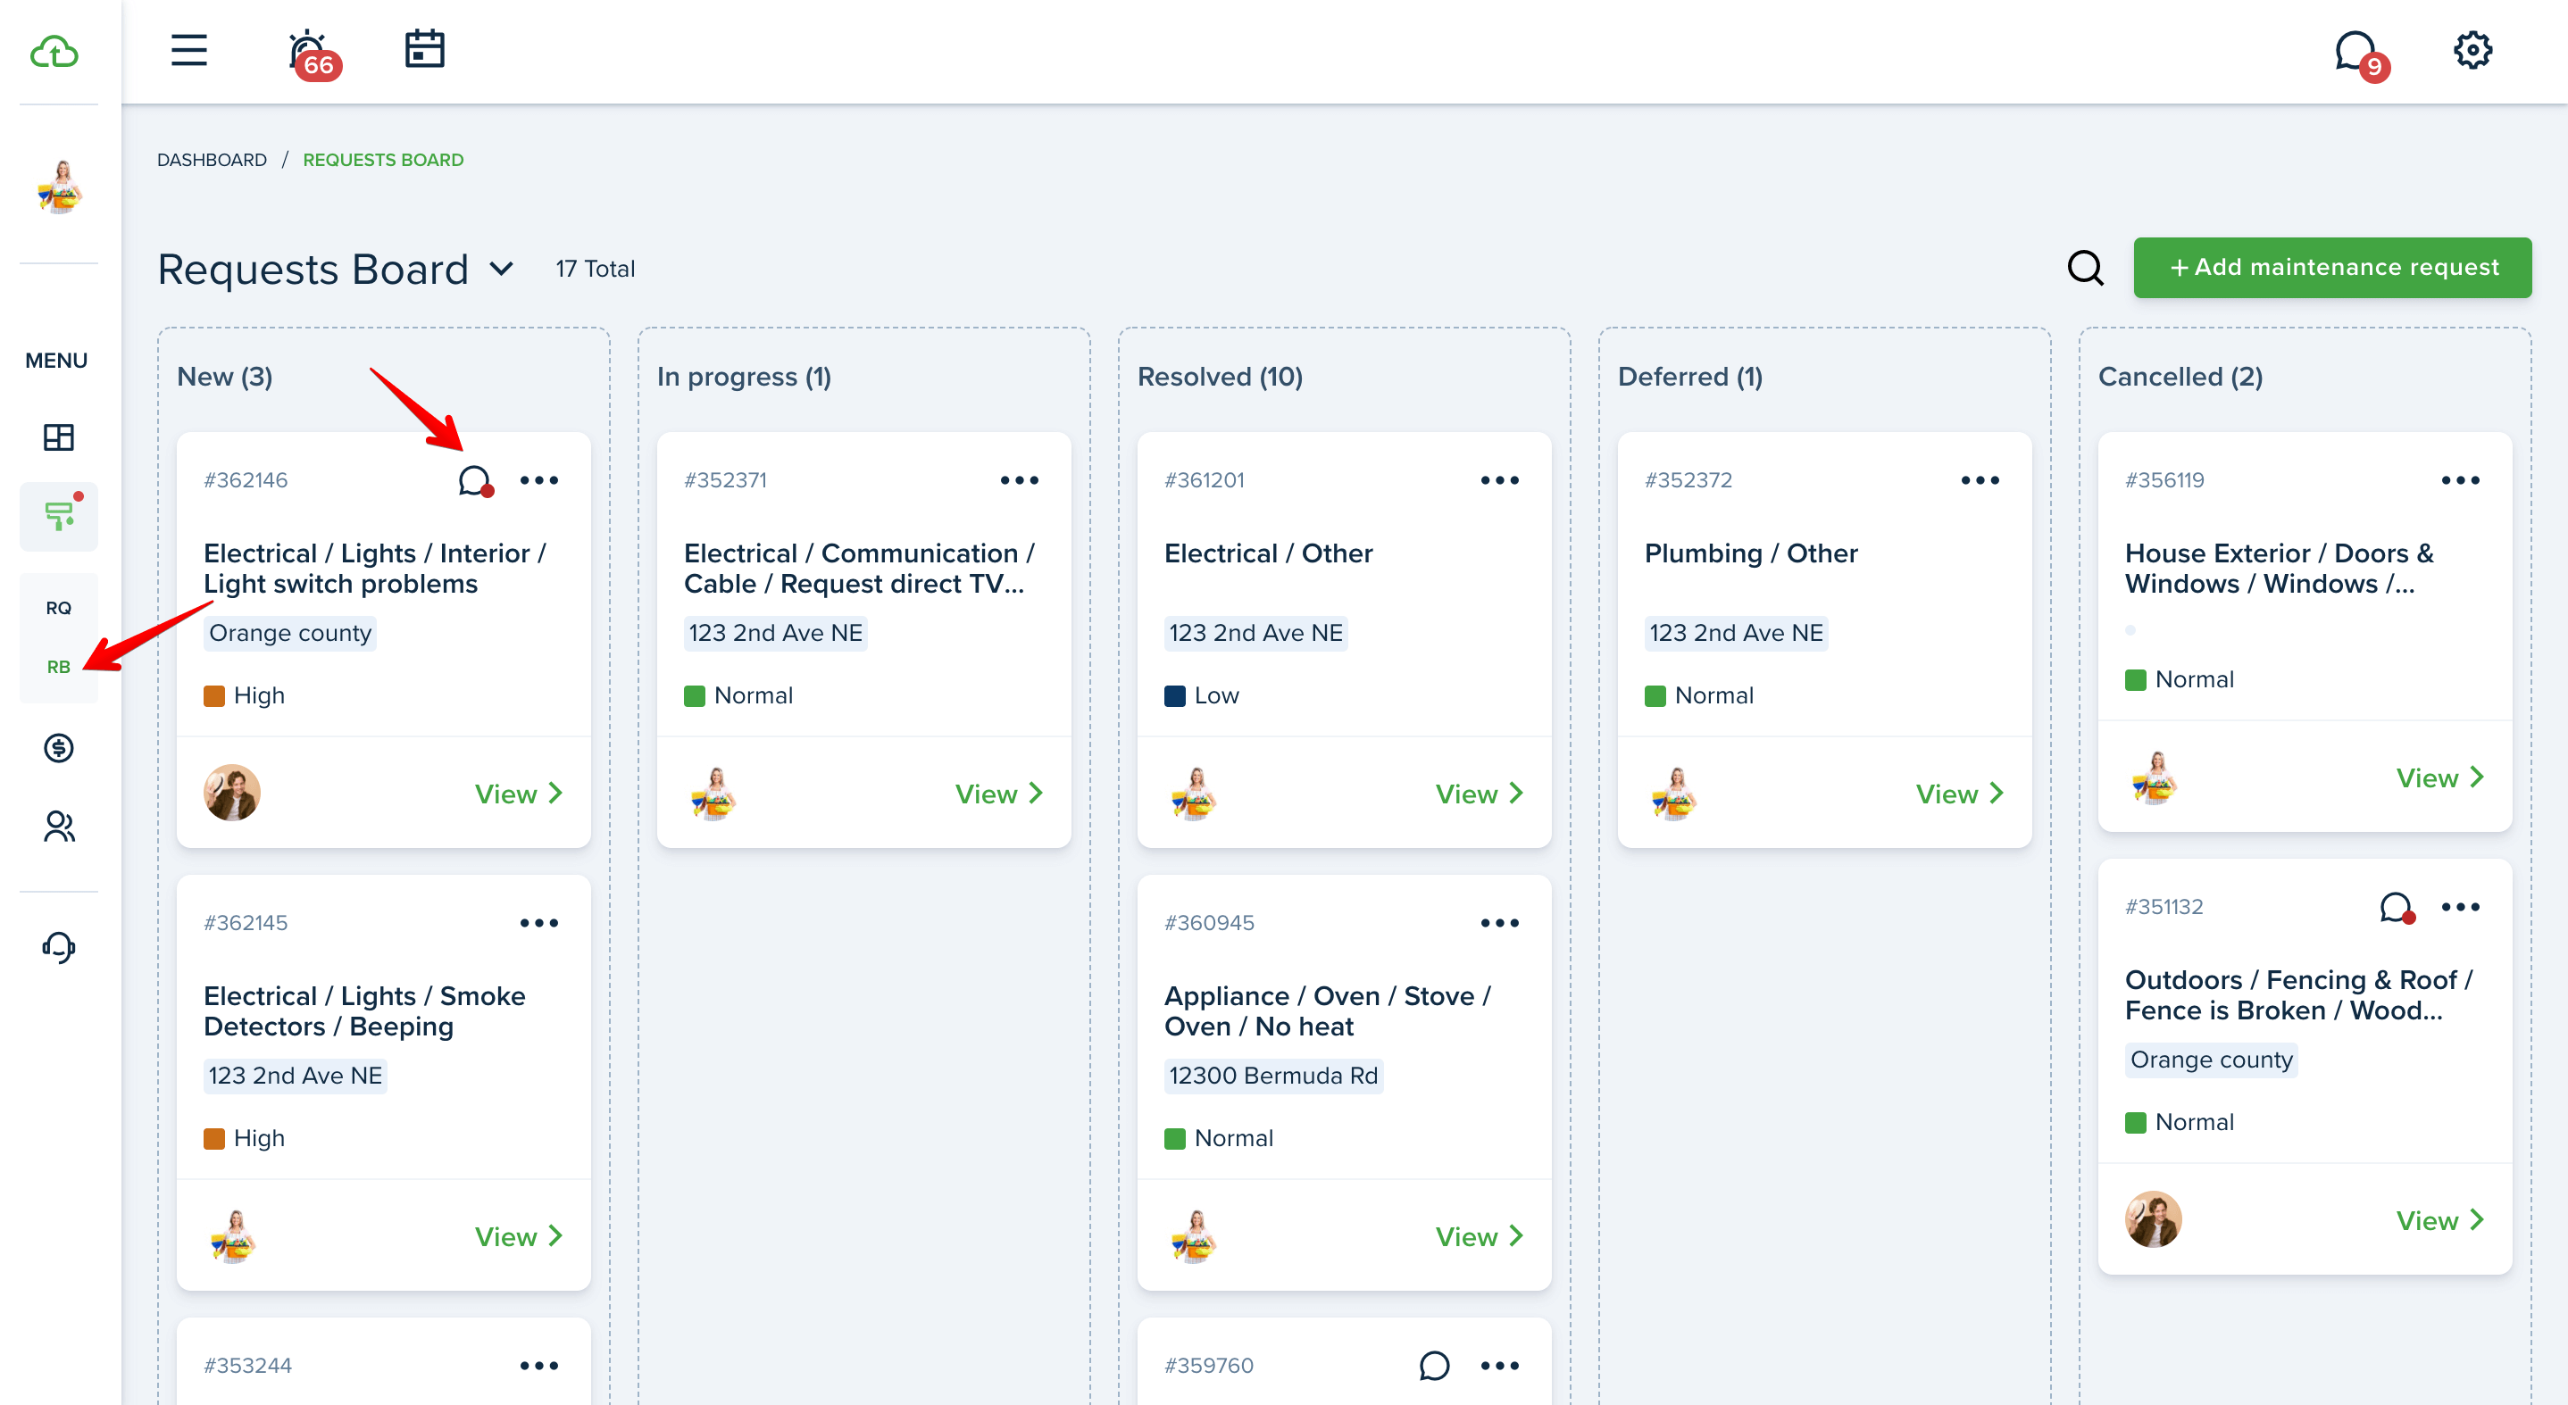Click 'Resolved (10)' column header
The width and height of the screenshot is (2568, 1405).
1219,377
